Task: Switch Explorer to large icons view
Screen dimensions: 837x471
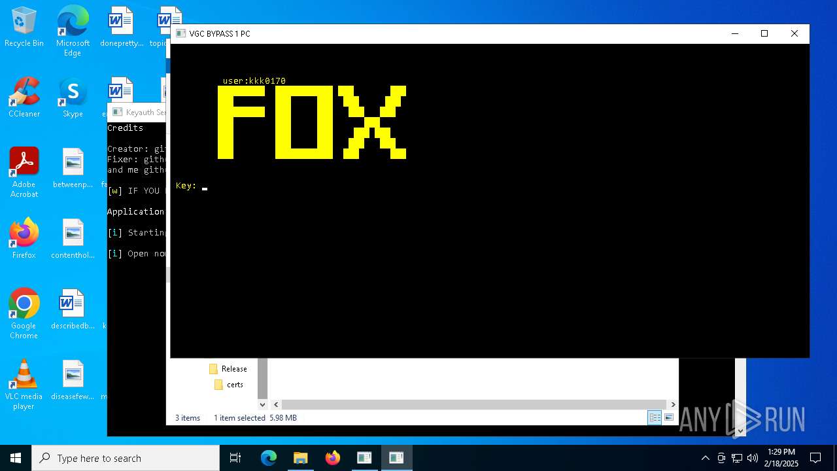Action: 669,418
